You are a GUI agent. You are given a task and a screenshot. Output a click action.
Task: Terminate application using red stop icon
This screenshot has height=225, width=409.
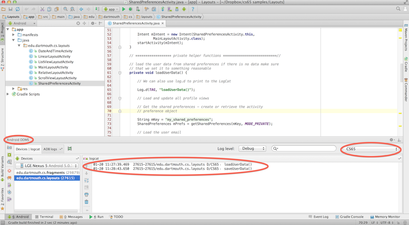(x=10, y=171)
